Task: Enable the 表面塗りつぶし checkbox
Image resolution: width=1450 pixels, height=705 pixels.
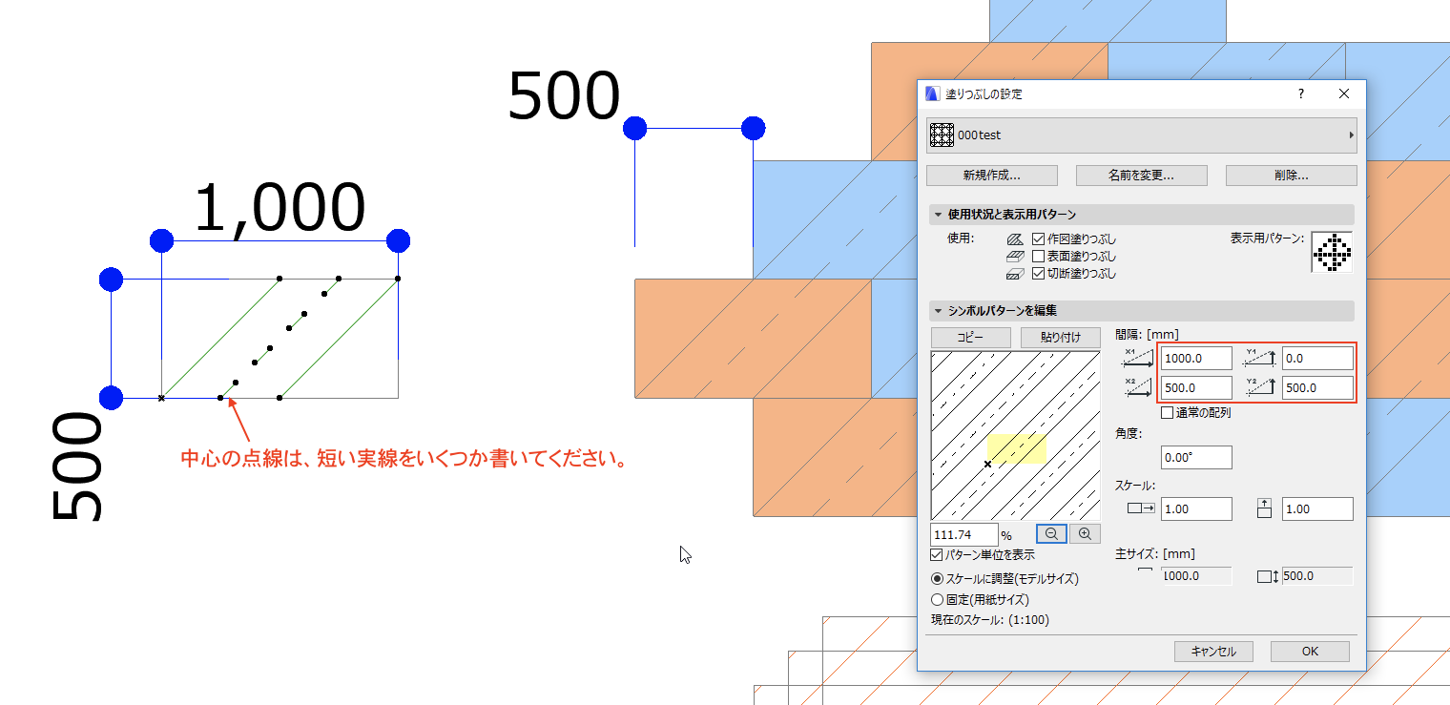Action: point(1039,257)
